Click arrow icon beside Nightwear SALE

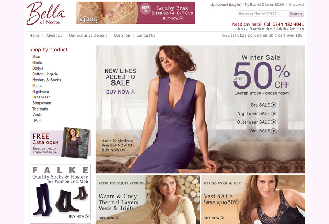[273, 113]
